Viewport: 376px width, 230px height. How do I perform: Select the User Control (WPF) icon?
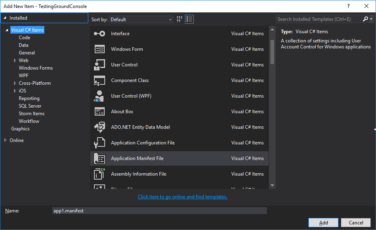point(99,96)
